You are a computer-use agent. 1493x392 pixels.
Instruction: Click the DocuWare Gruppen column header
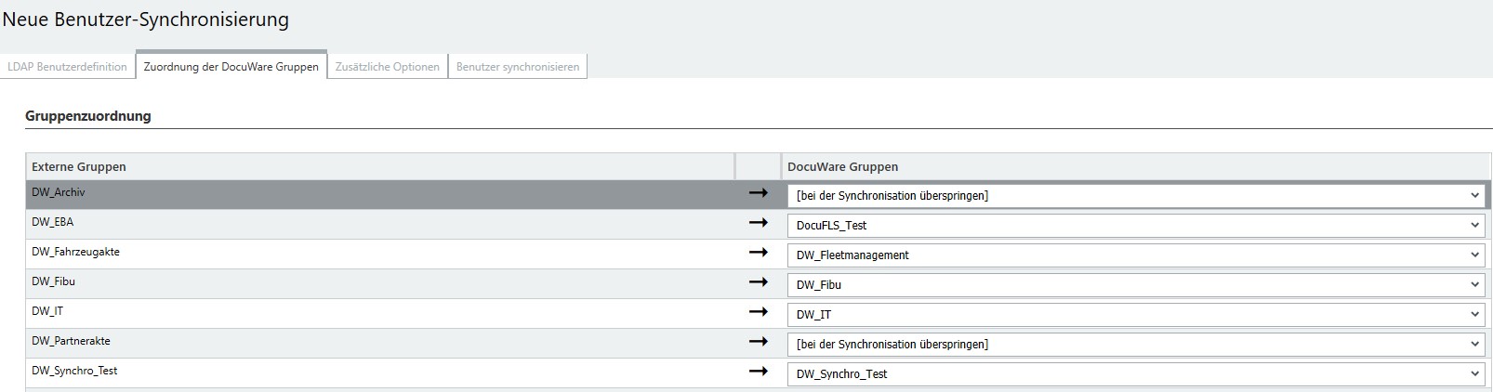[x=842, y=167]
